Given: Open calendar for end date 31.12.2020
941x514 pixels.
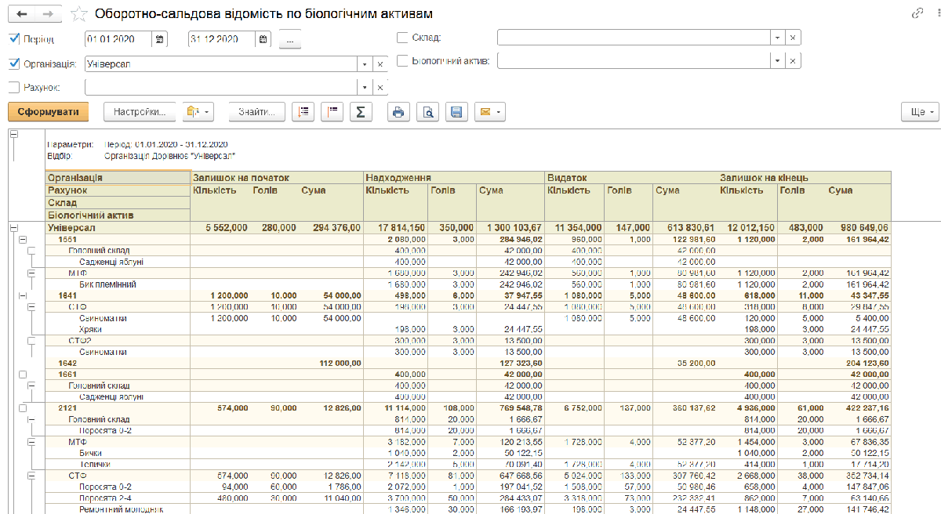Looking at the screenshot, I should point(263,38).
